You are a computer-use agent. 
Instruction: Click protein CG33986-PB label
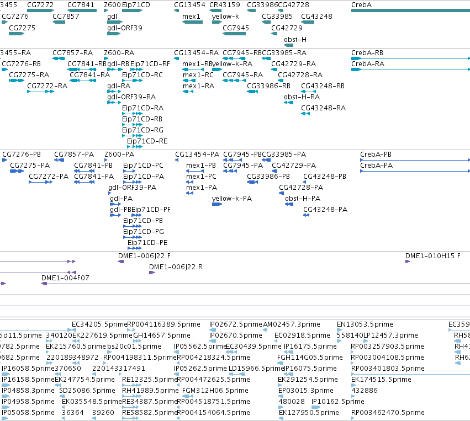pos(268,177)
